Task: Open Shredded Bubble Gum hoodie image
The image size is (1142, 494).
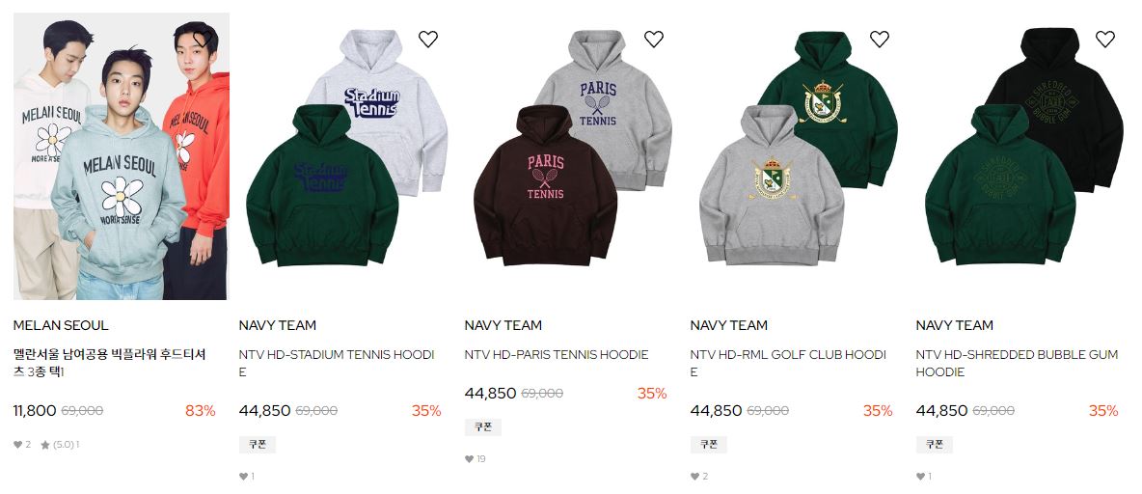Action: pos(1024,156)
